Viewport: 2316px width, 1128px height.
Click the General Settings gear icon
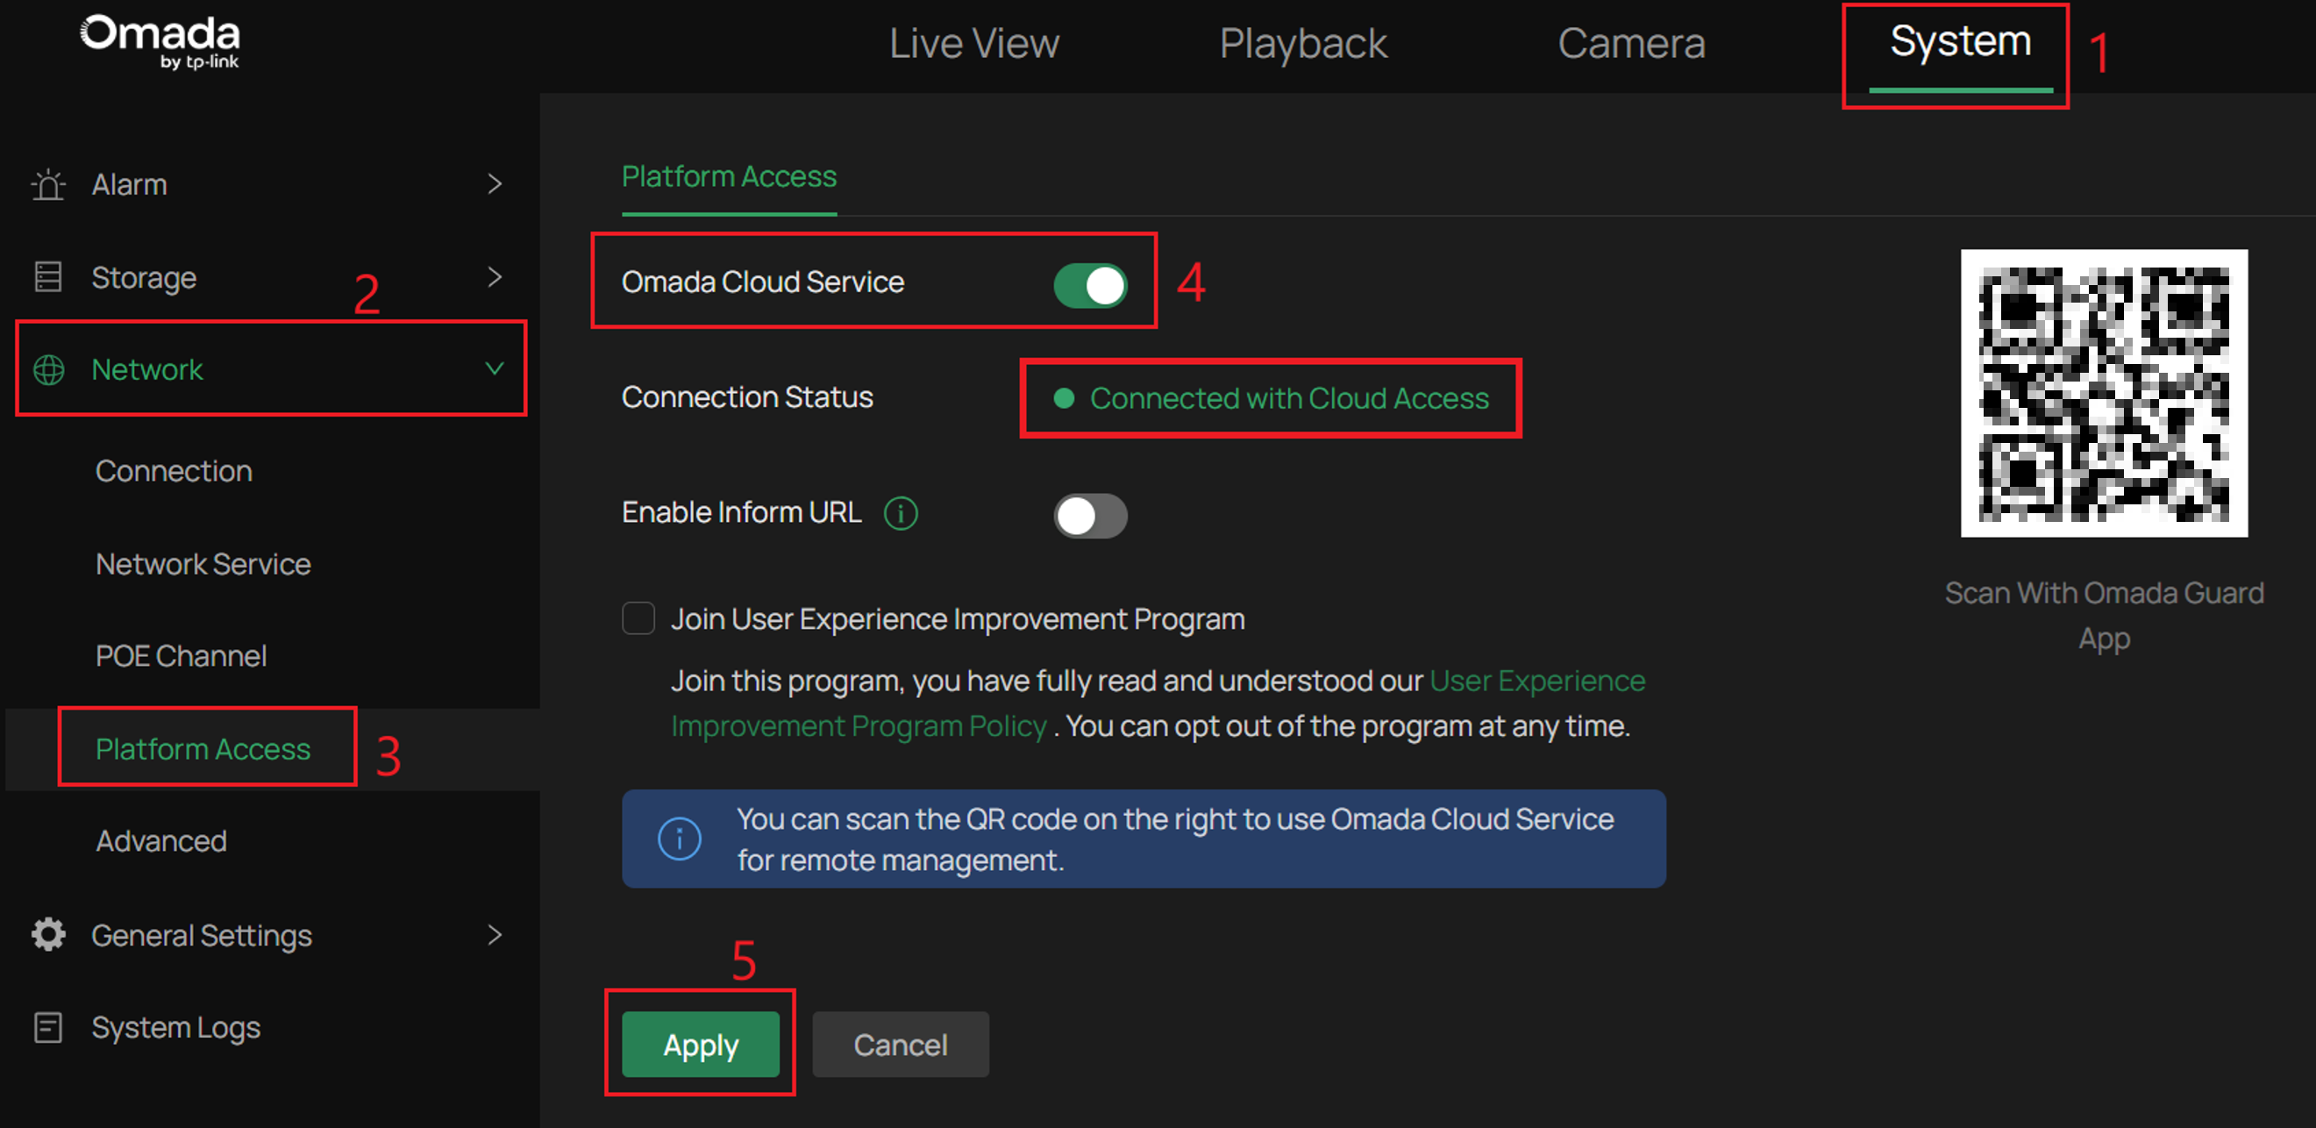[x=48, y=935]
